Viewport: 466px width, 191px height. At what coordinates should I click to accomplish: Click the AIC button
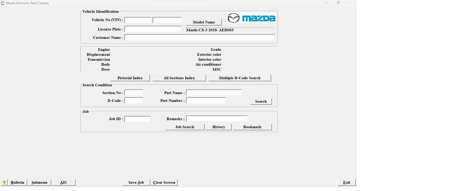click(64, 183)
